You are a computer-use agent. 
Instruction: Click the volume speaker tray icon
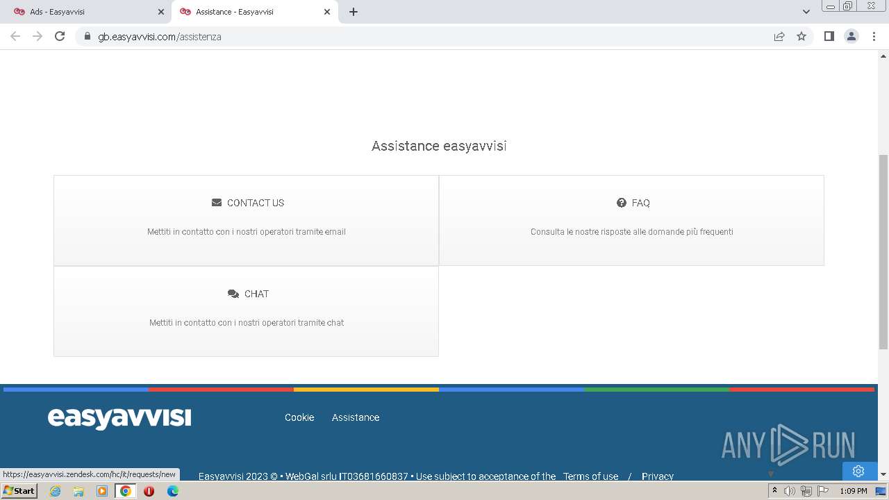click(x=790, y=491)
